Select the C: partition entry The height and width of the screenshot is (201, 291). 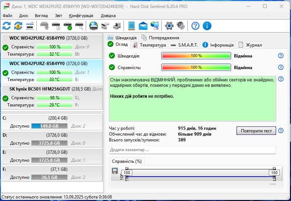[52, 122]
